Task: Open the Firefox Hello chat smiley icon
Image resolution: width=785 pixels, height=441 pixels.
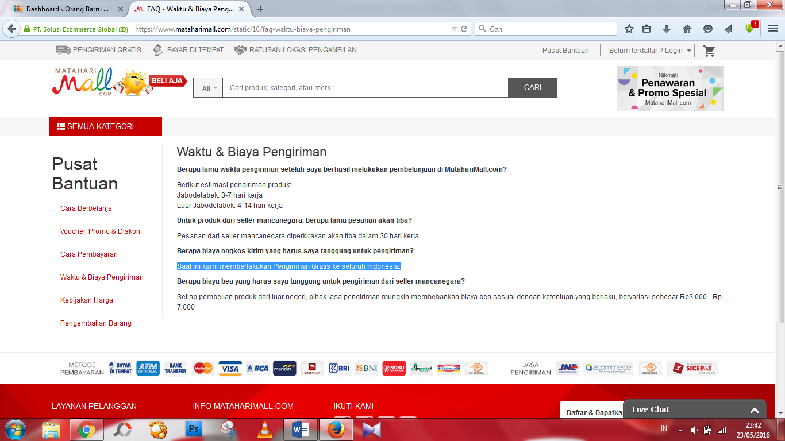Action: [708, 29]
